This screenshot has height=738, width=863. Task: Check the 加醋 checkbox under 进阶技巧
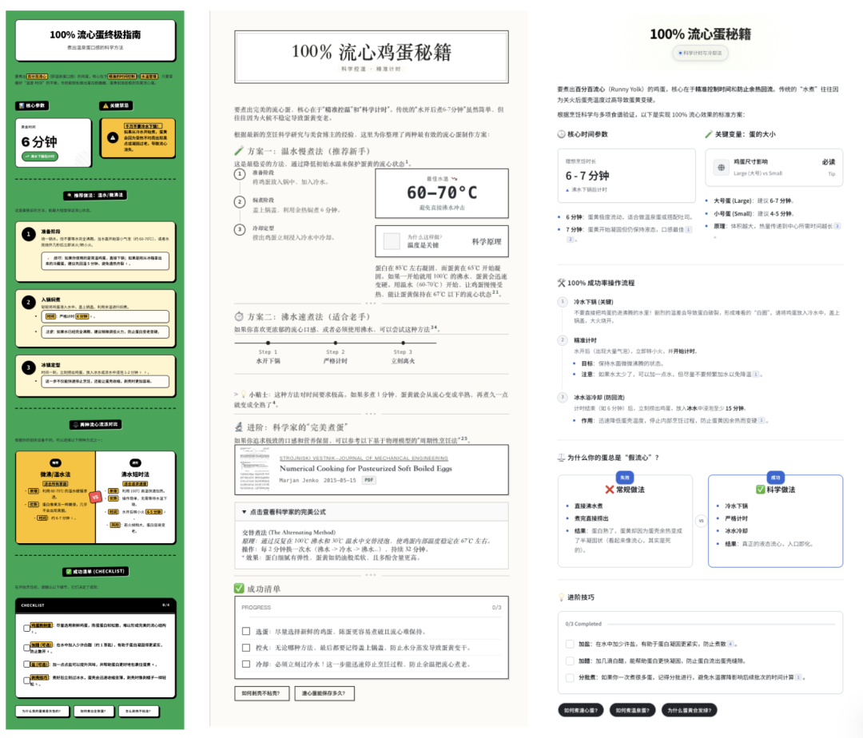click(x=569, y=661)
